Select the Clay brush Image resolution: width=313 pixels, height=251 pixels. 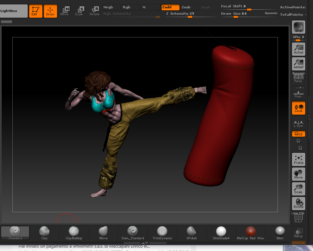(44, 233)
